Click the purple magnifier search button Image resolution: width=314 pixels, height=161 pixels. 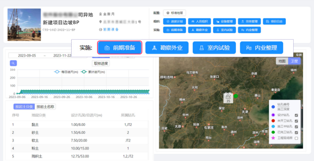[x=13, y=63]
